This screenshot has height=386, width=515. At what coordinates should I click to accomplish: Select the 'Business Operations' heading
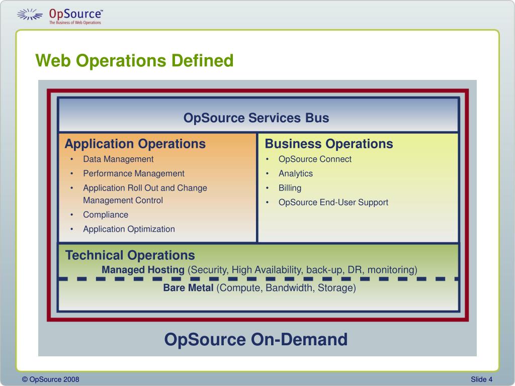click(x=329, y=144)
